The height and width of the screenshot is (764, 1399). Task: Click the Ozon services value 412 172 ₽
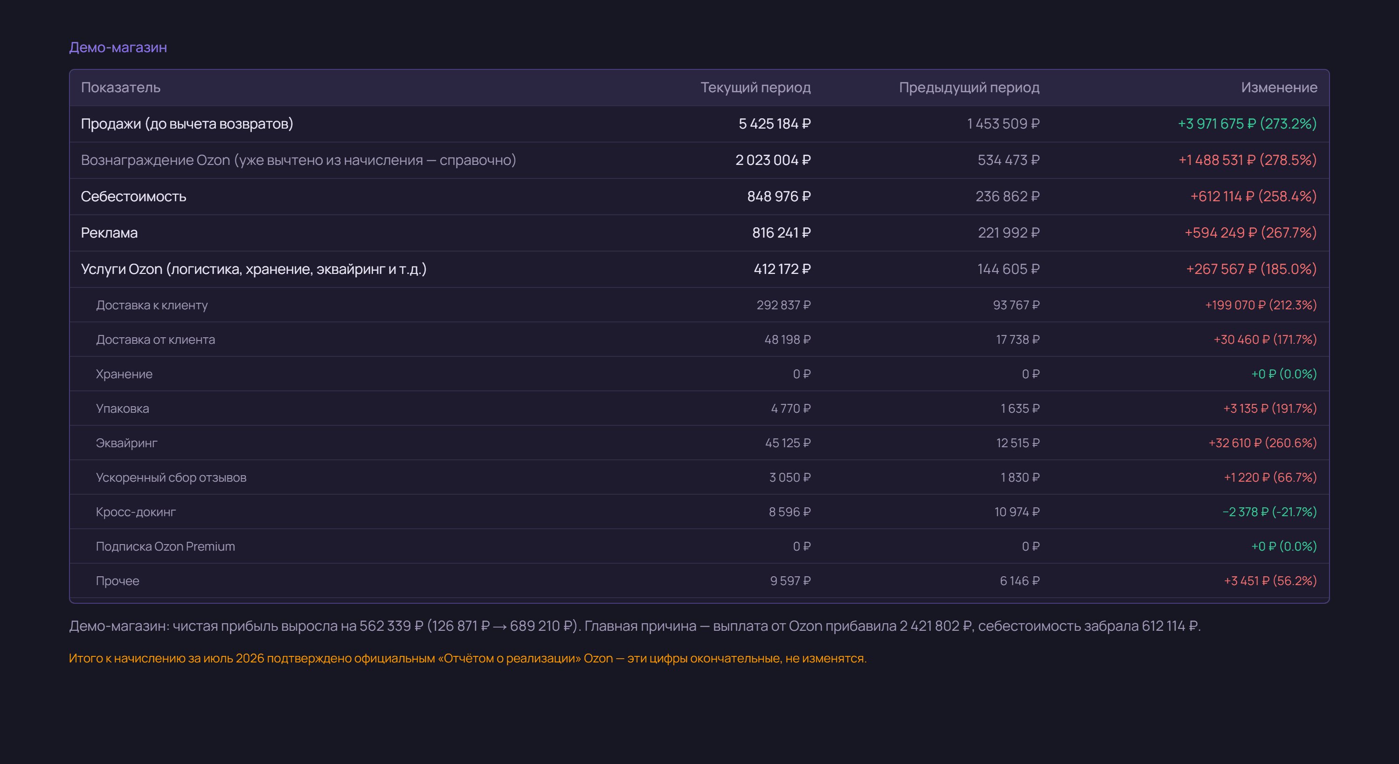pos(782,269)
